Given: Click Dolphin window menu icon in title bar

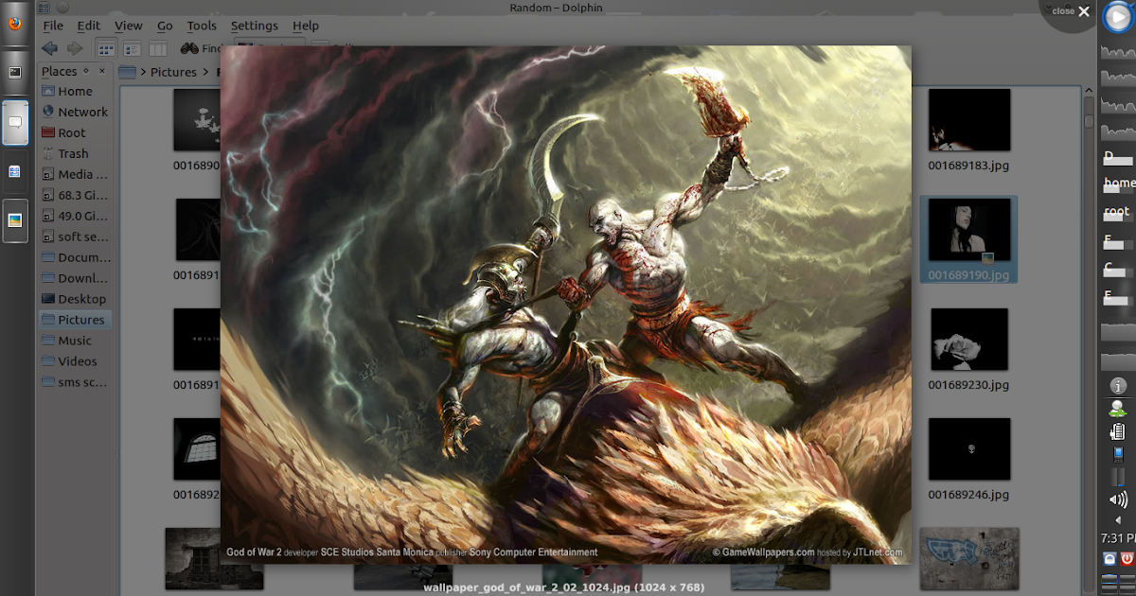Looking at the screenshot, I should pyautogui.click(x=44, y=8).
